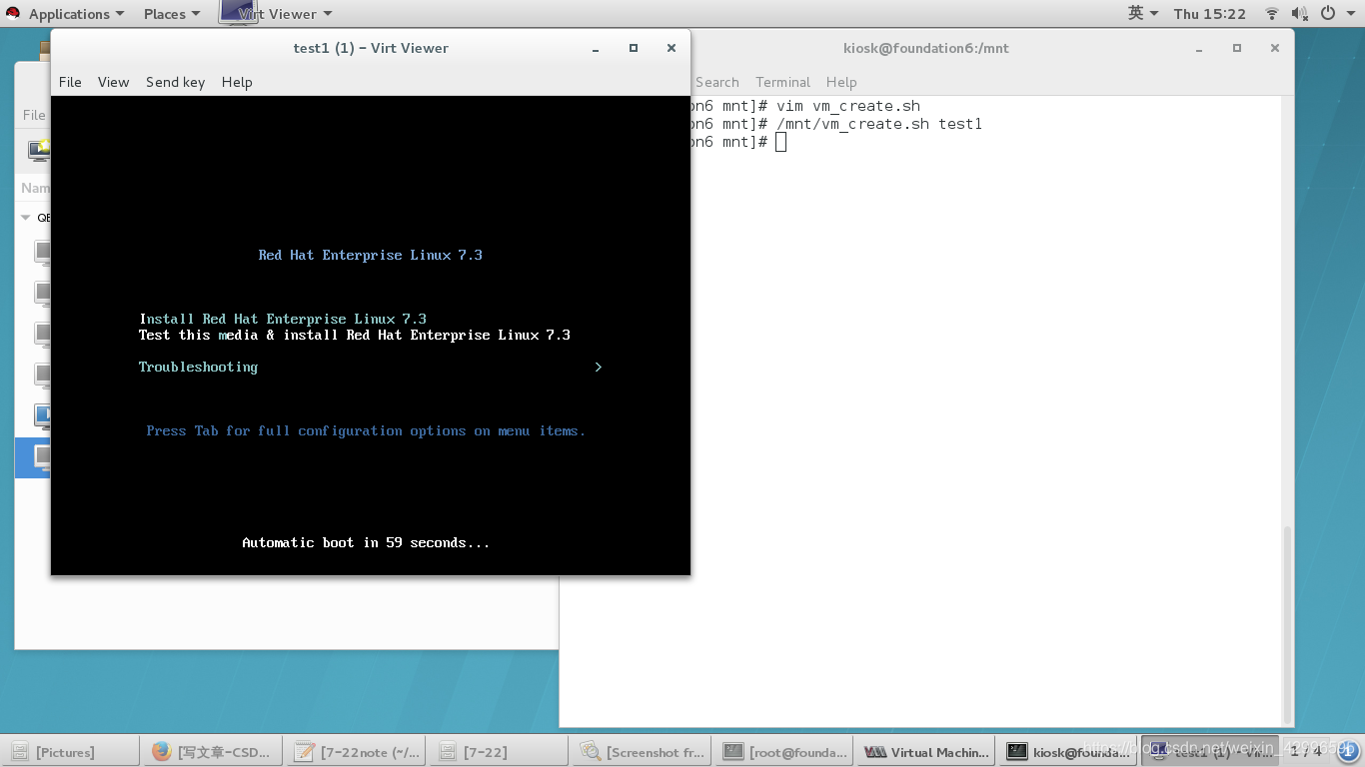Select the running VM with blue monitor icon
1365x767 pixels.
(x=42, y=414)
